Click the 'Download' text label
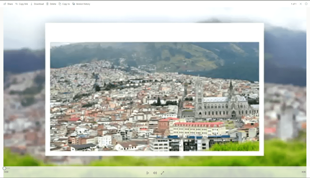The height and width of the screenshot is (178, 310). pyautogui.click(x=39, y=4)
